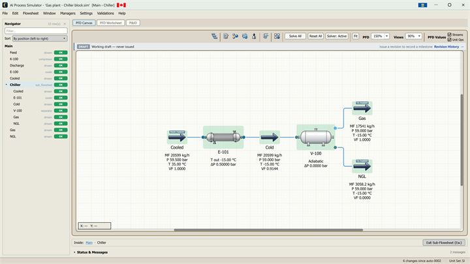Select the NGL stream arrow on canvas

tap(362, 166)
